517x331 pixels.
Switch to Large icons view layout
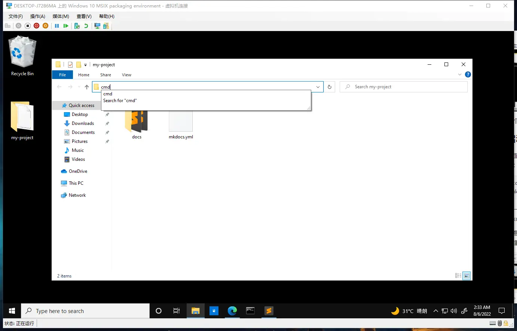pyautogui.click(x=466, y=276)
